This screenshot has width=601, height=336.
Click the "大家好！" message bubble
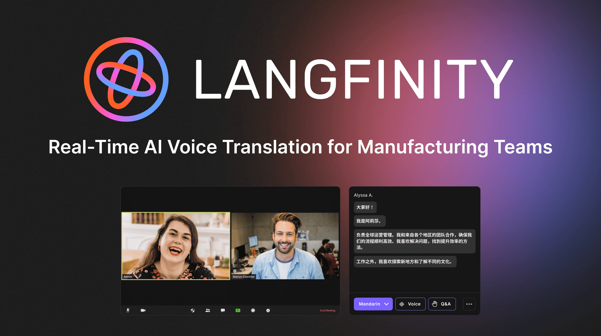[365, 207]
